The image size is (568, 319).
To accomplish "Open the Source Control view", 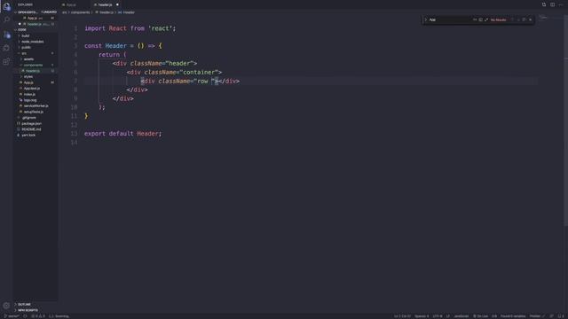I will point(6,35).
